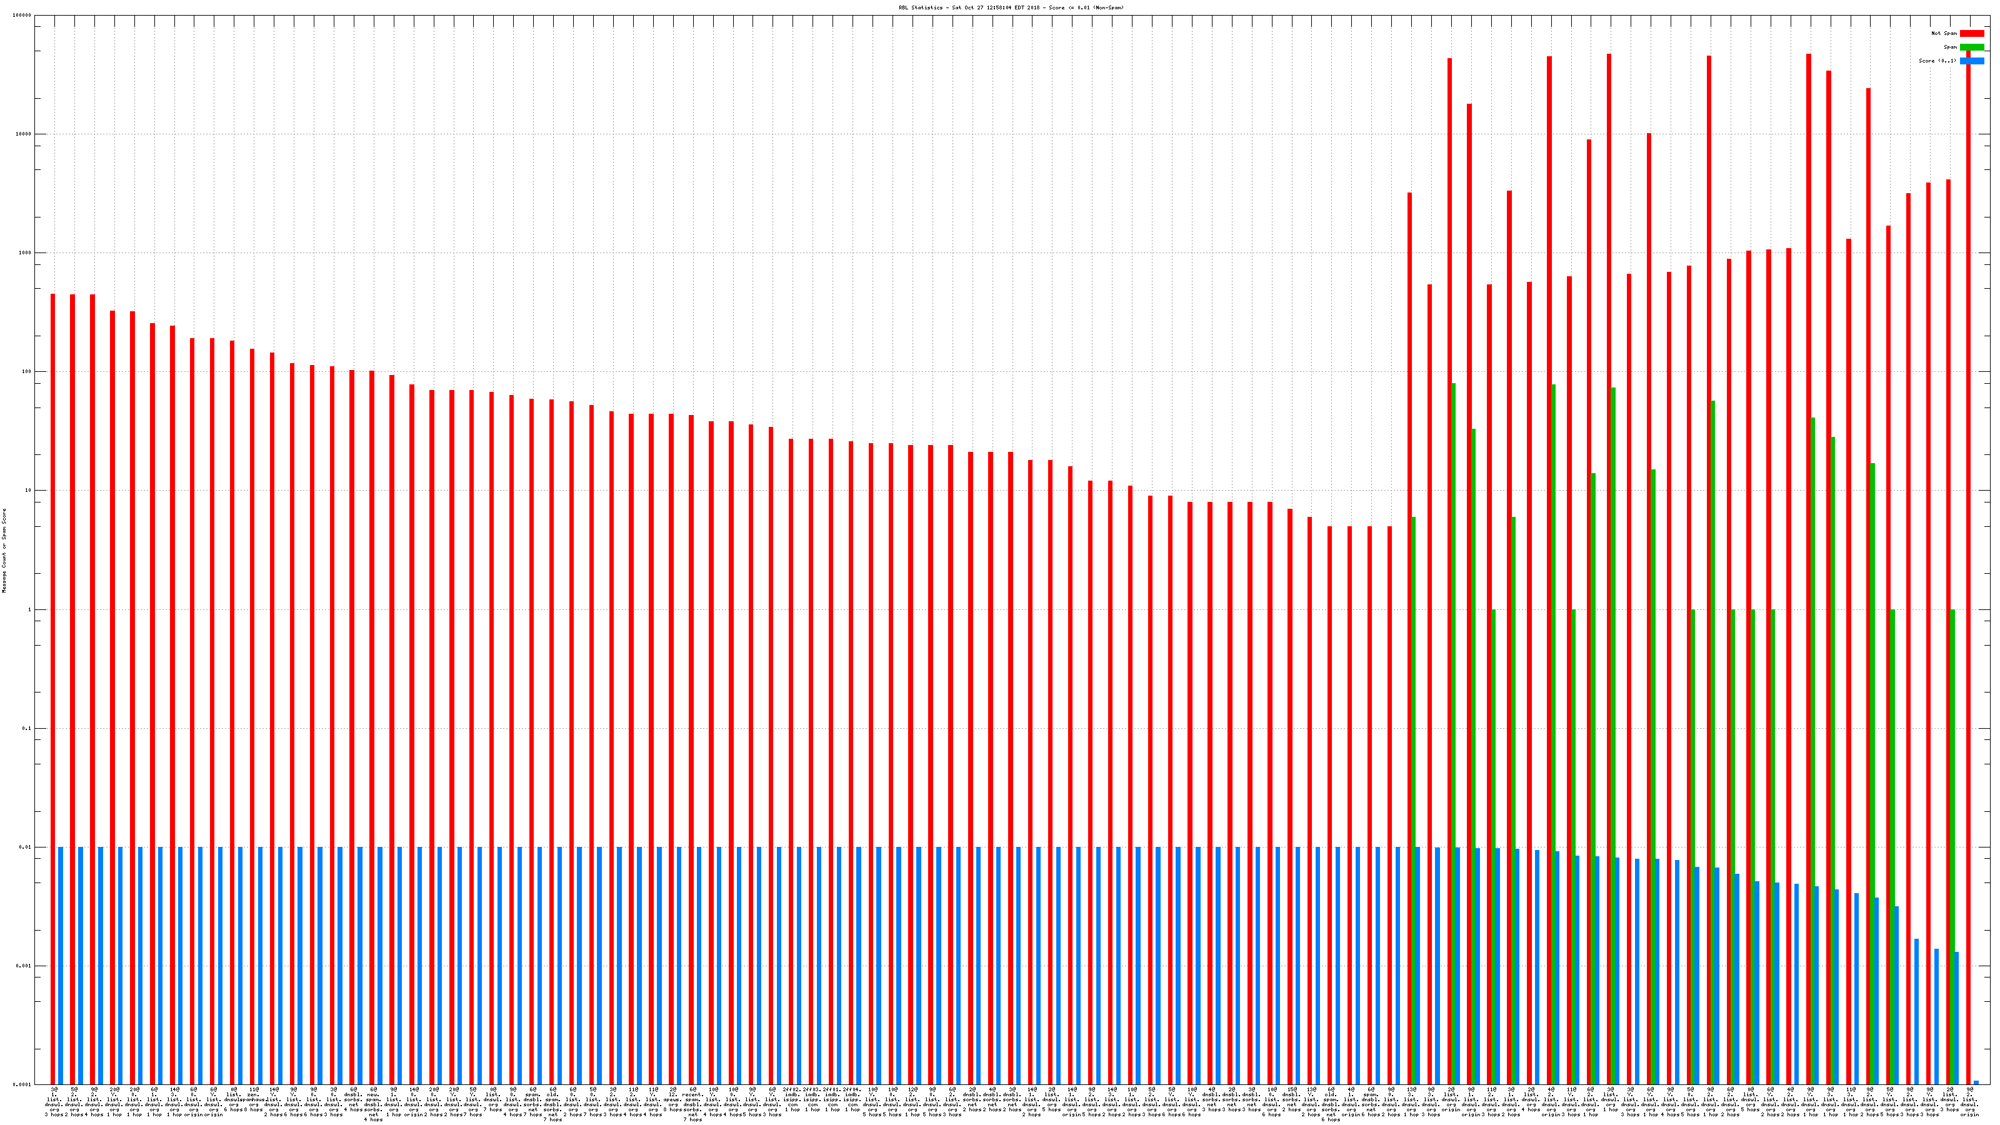This screenshot has height=1125, width=2000.
Task: Click the first x-axis label '3@1.list.dnswl.org 3 hops'
Action: pos(54,1102)
